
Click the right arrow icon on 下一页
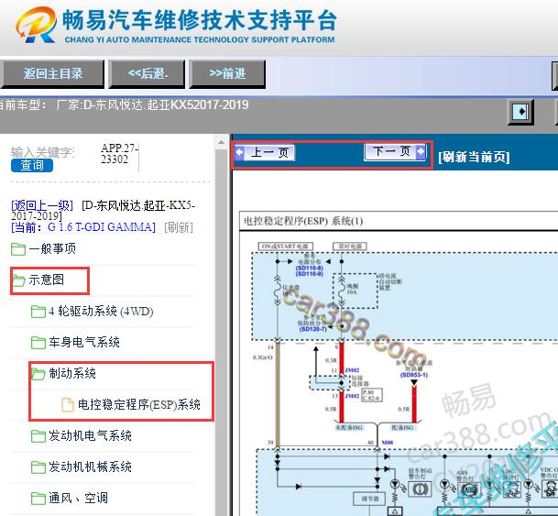tap(421, 151)
